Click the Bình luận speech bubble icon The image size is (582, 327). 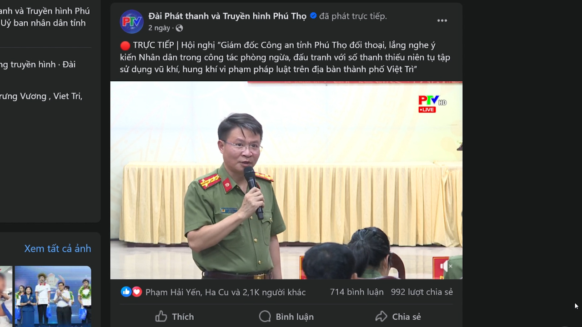click(265, 317)
